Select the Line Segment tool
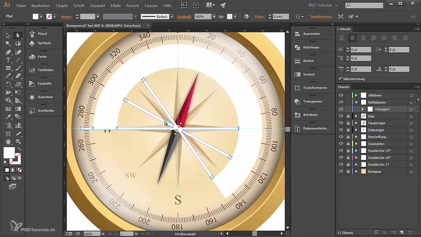 (x=18, y=60)
